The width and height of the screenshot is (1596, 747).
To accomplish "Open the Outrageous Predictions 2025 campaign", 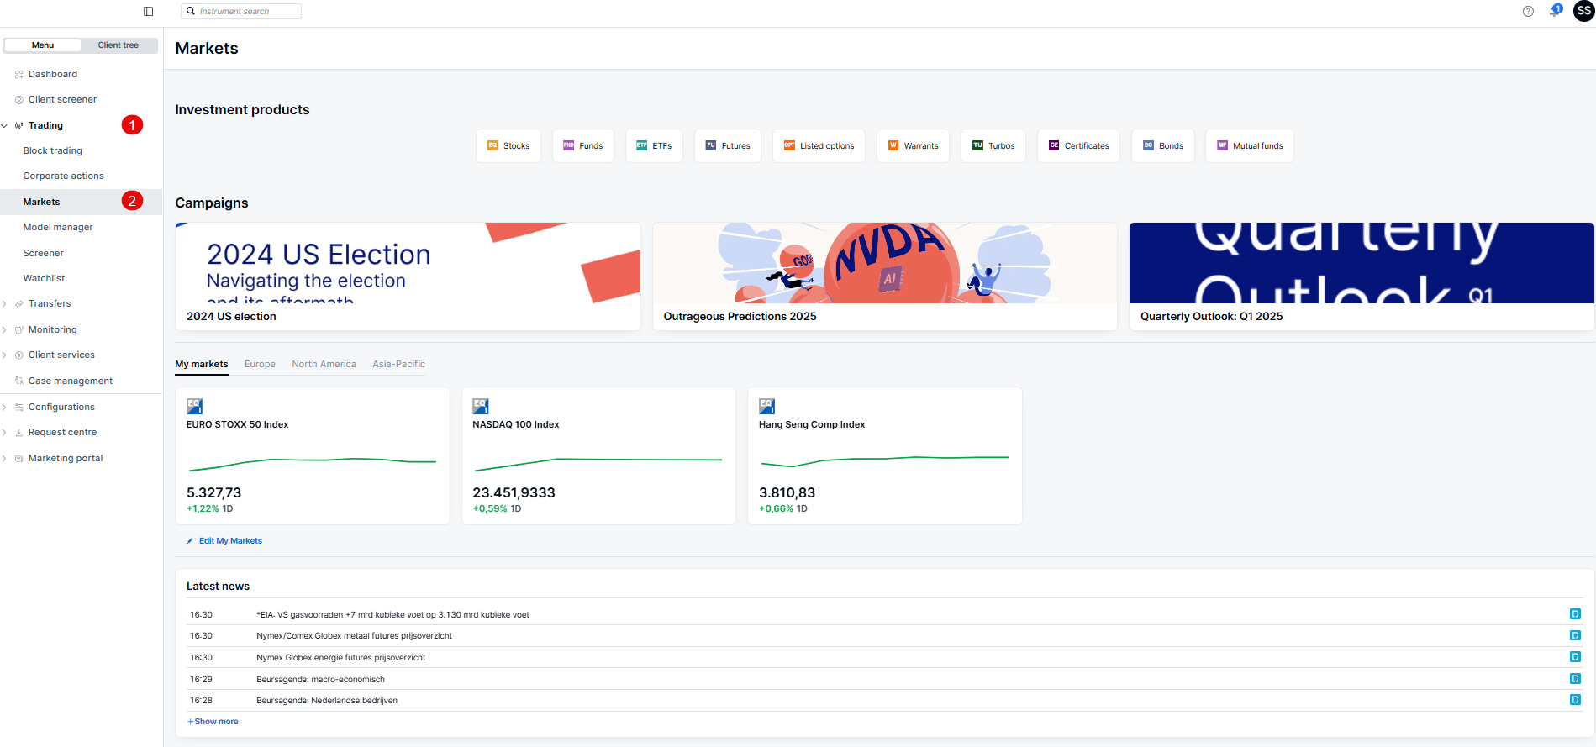I will pyautogui.click(x=884, y=276).
